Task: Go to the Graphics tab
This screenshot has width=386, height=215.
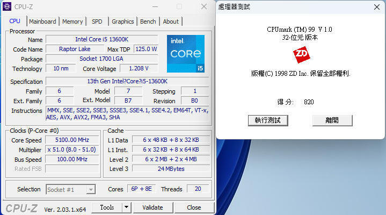Action: pos(123,21)
